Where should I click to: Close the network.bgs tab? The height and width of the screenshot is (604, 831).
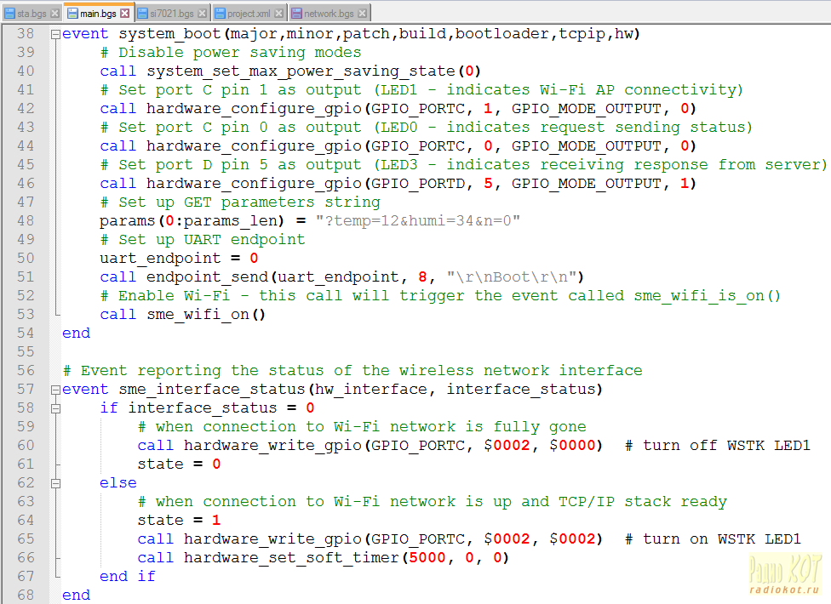point(363,14)
